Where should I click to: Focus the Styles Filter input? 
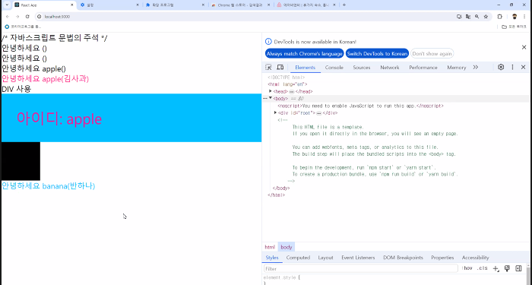pyautogui.click(x=361, y=268)
